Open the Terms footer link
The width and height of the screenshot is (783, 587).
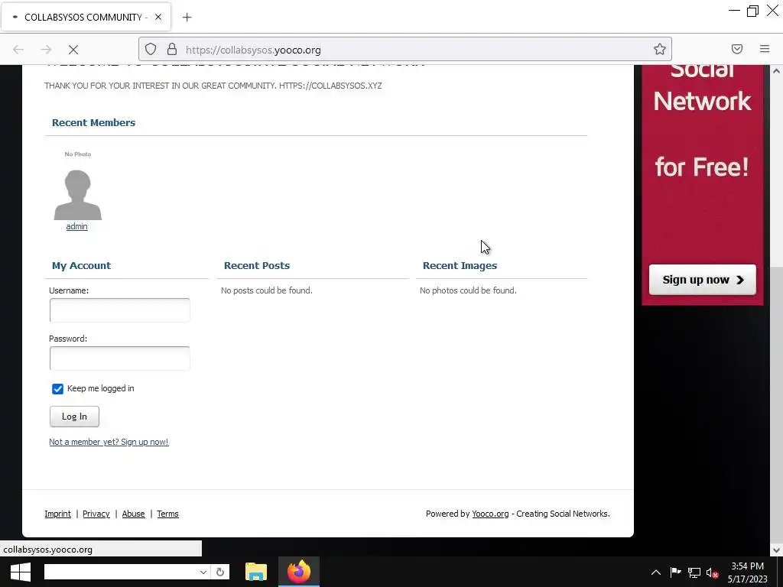coord(167,514)
